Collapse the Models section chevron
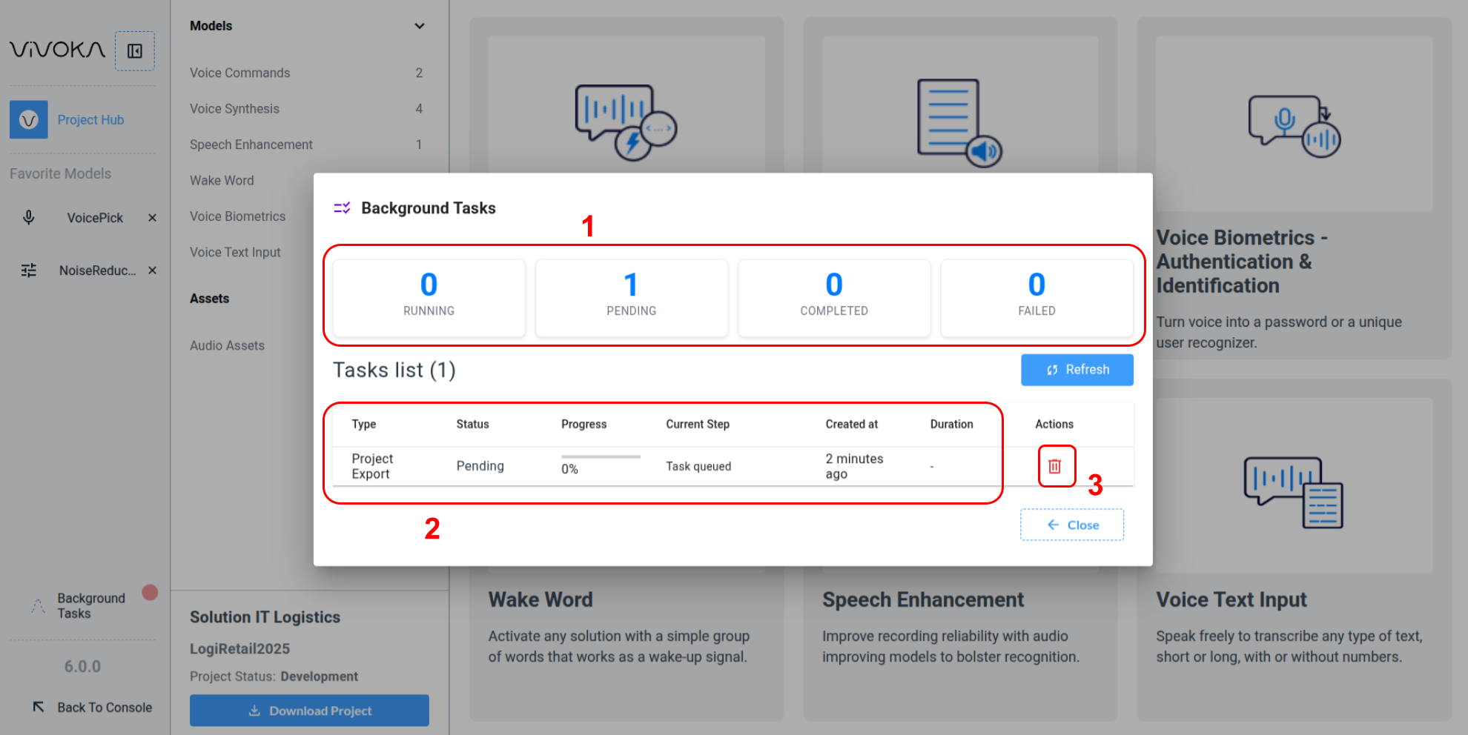 [420, 26]
